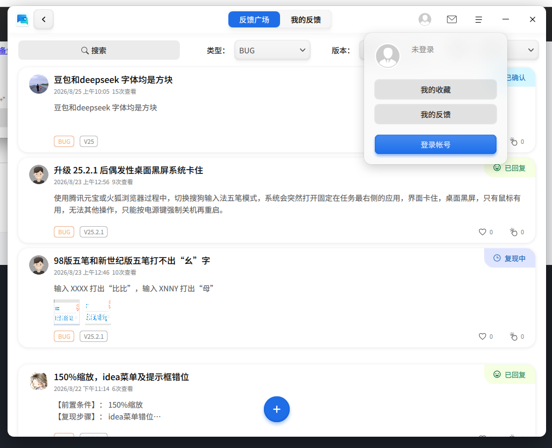Open second screenshot thumbnail in the 98版五笔 post
Screen dimensions: 552x448
98,312
